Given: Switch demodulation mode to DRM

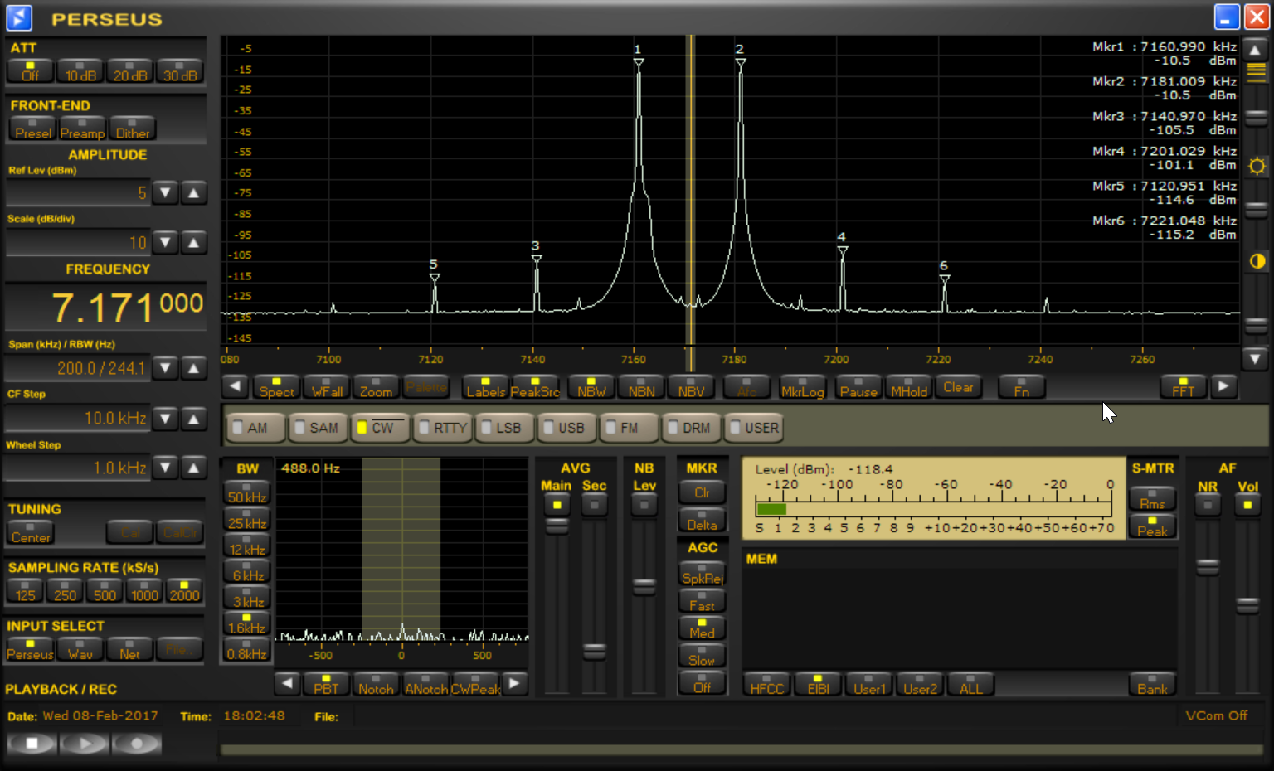Looking at the screenshot, I should (692, 428).
